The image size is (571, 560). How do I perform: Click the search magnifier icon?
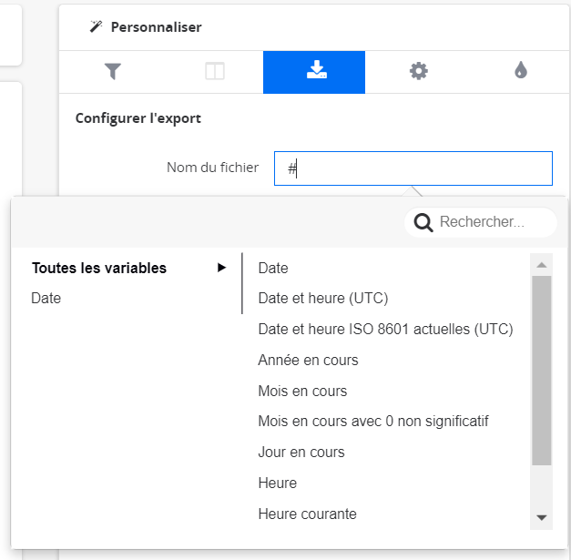tap(423, 222)
